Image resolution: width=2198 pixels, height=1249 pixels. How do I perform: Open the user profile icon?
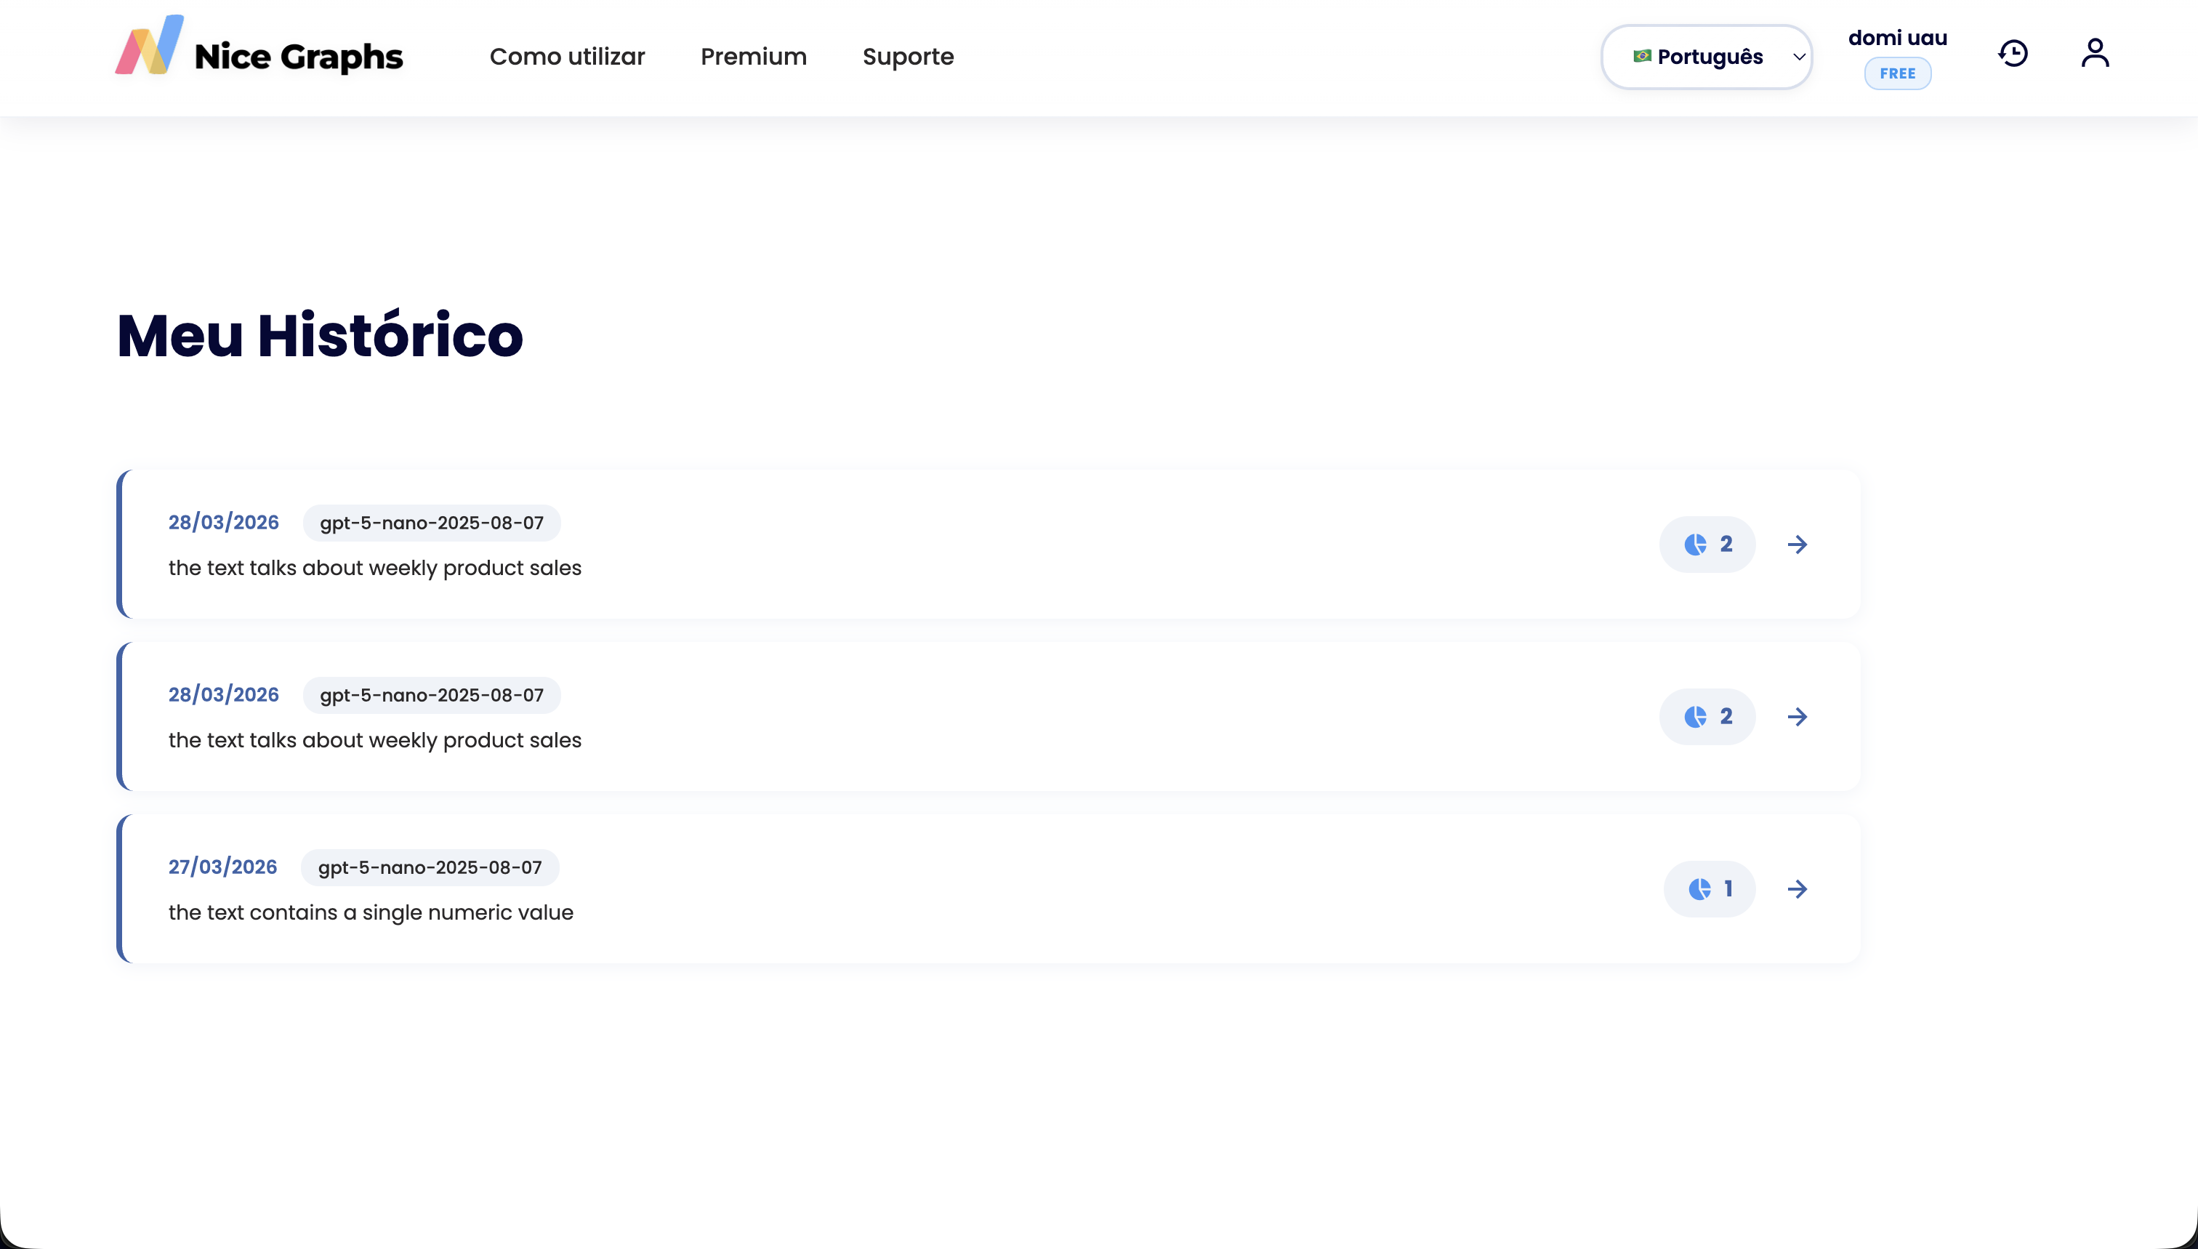tap(2094, 54)
